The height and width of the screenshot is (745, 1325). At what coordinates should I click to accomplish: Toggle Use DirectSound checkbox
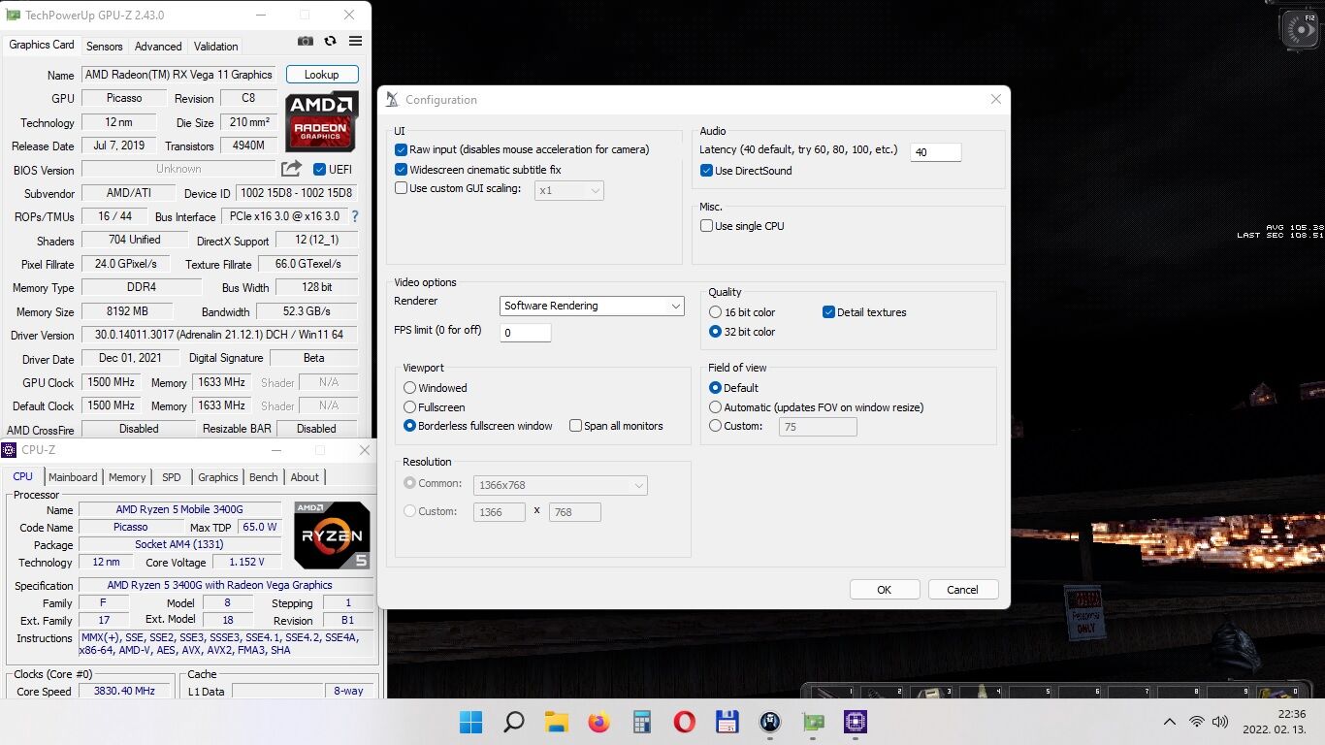(x=706, y=171)
